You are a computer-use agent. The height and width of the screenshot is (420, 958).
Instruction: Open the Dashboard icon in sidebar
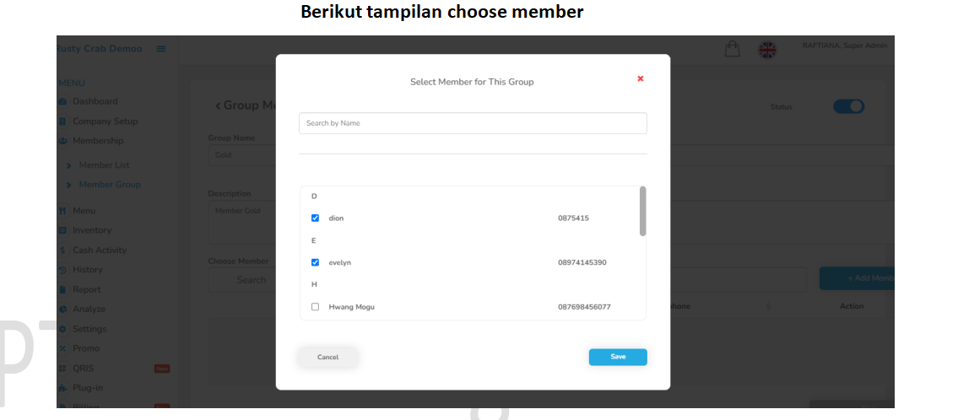62,101
